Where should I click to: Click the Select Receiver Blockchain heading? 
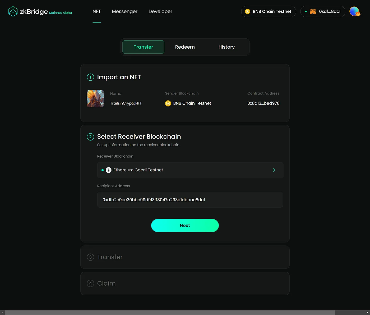pos(139,136)
